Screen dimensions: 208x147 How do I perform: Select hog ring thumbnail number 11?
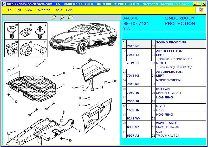(26, 31)
